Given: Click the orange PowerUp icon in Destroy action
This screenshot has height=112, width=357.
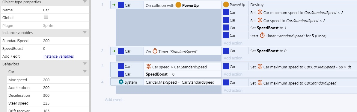Looking at the screenshot, I should [x=226, y=5].
